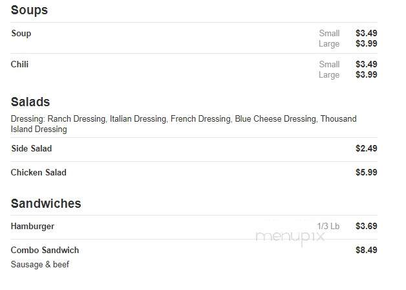Image resolution: width=406 pixels, height=290 pixels.
Task: Click the Large soup price $3.99
Action: tap(366, 43)
